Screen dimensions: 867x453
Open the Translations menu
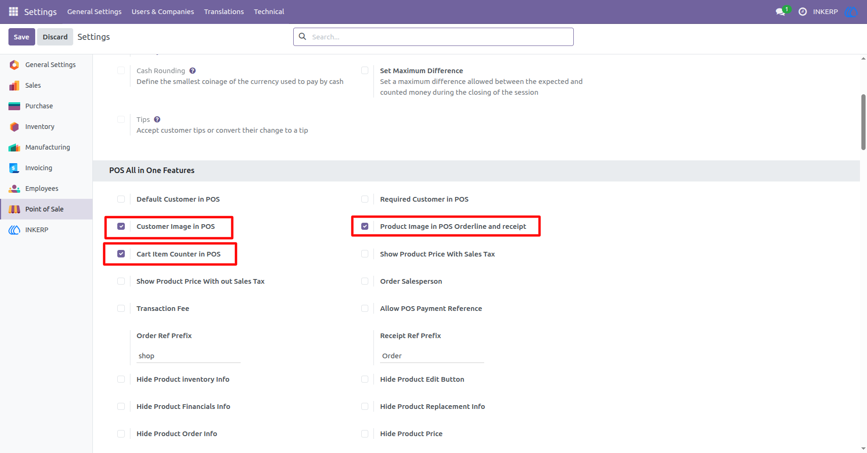pyautogui.click(x=224, y=12)
